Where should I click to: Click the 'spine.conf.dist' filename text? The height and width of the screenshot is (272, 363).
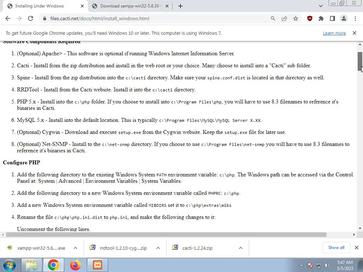point(226,78)
